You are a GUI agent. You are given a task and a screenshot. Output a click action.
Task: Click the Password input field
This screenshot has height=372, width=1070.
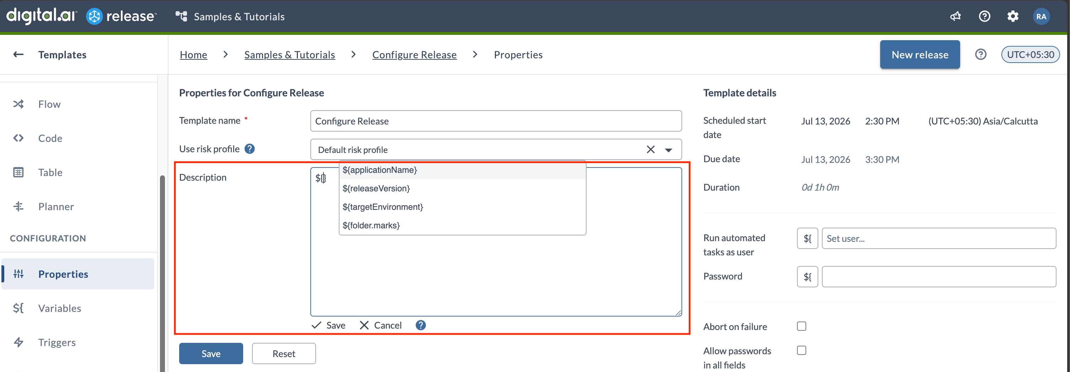939,276
